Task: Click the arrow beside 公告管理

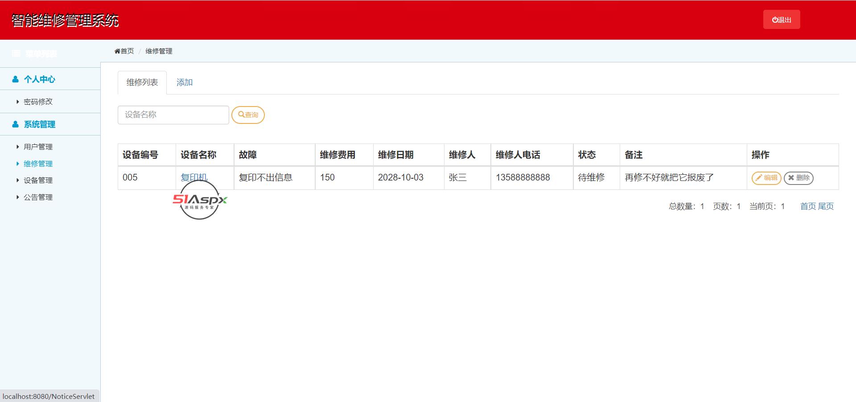Action: click(17, 197)
